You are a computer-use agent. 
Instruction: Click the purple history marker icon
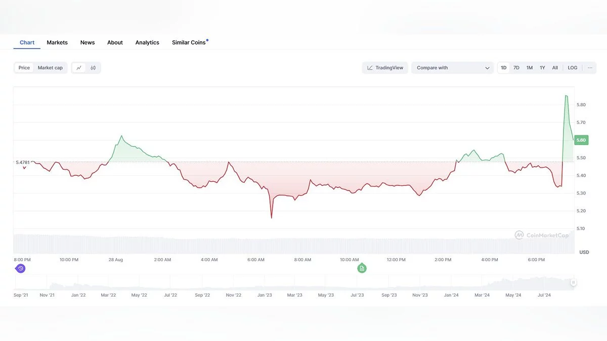20,268
